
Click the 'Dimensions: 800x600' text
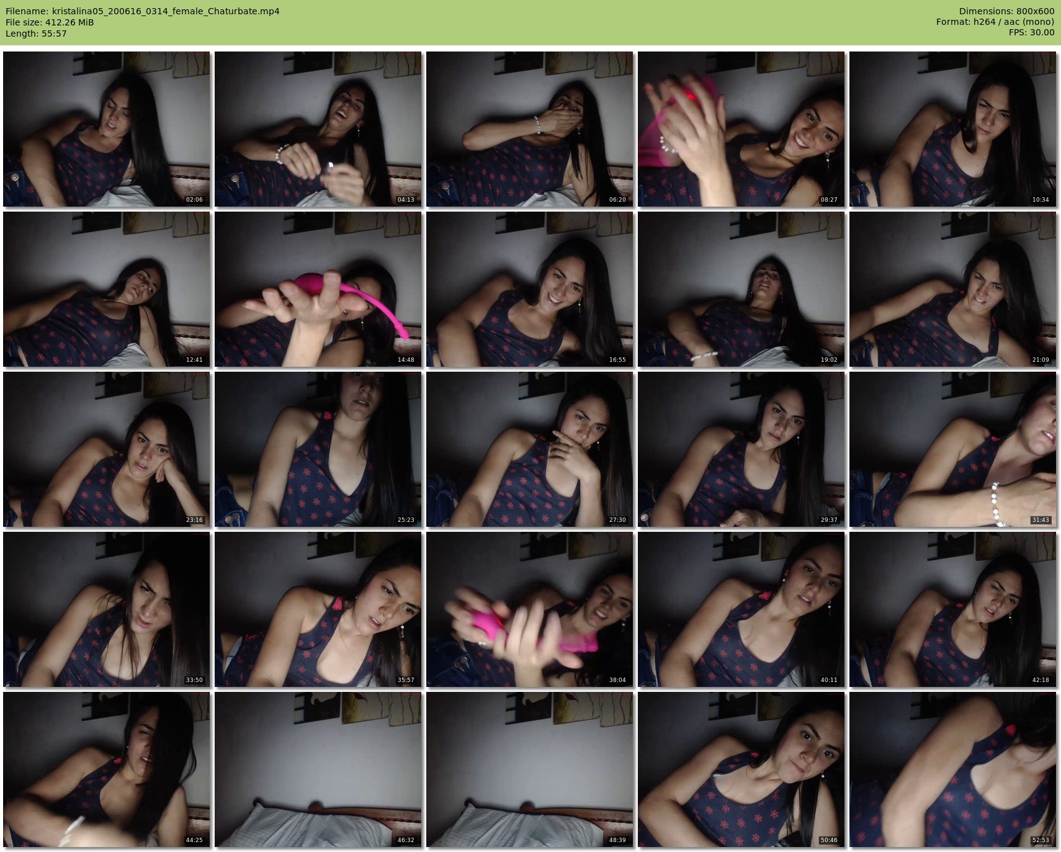coord(1006,11)
